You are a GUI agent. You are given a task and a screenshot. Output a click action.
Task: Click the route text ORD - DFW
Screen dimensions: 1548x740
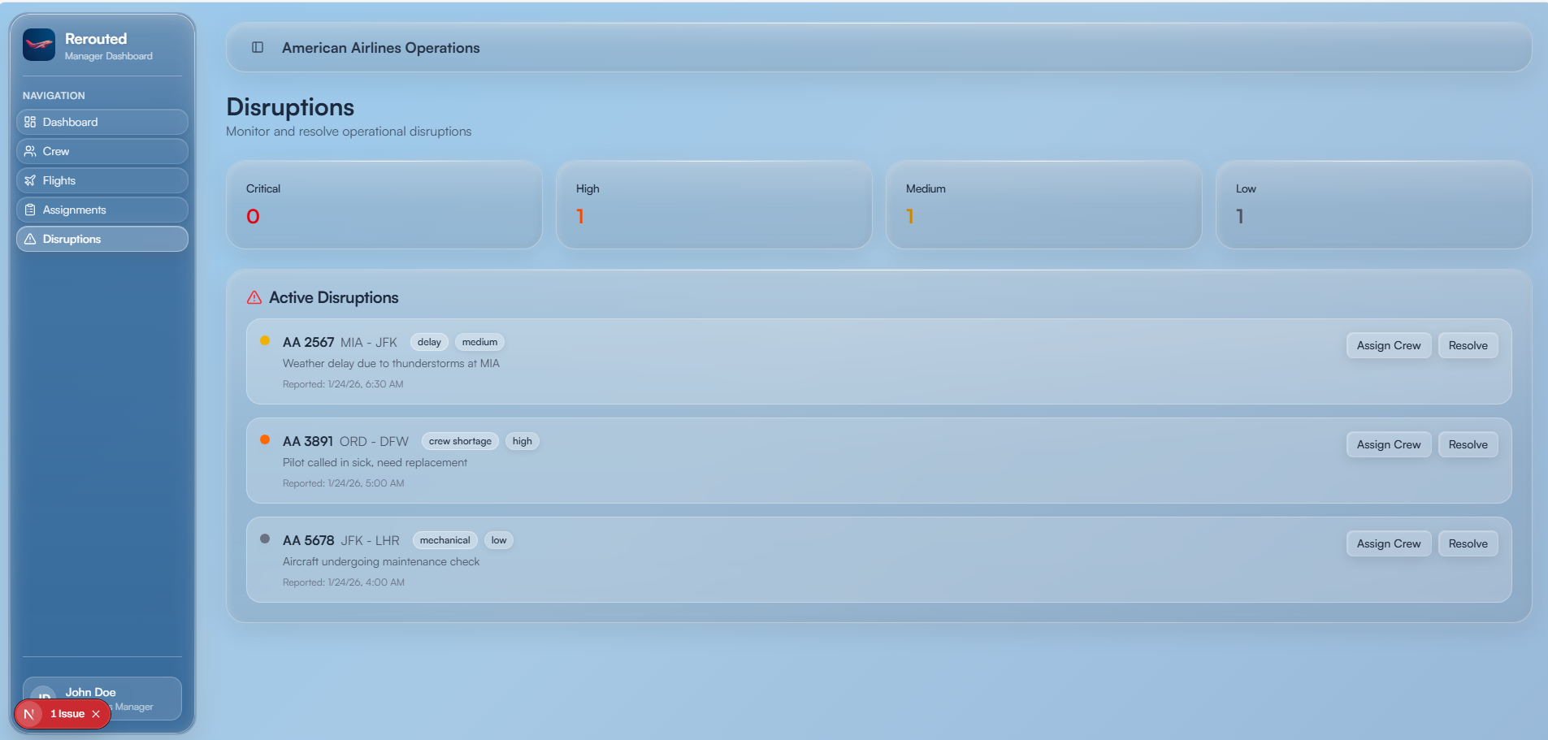[374, 442]
